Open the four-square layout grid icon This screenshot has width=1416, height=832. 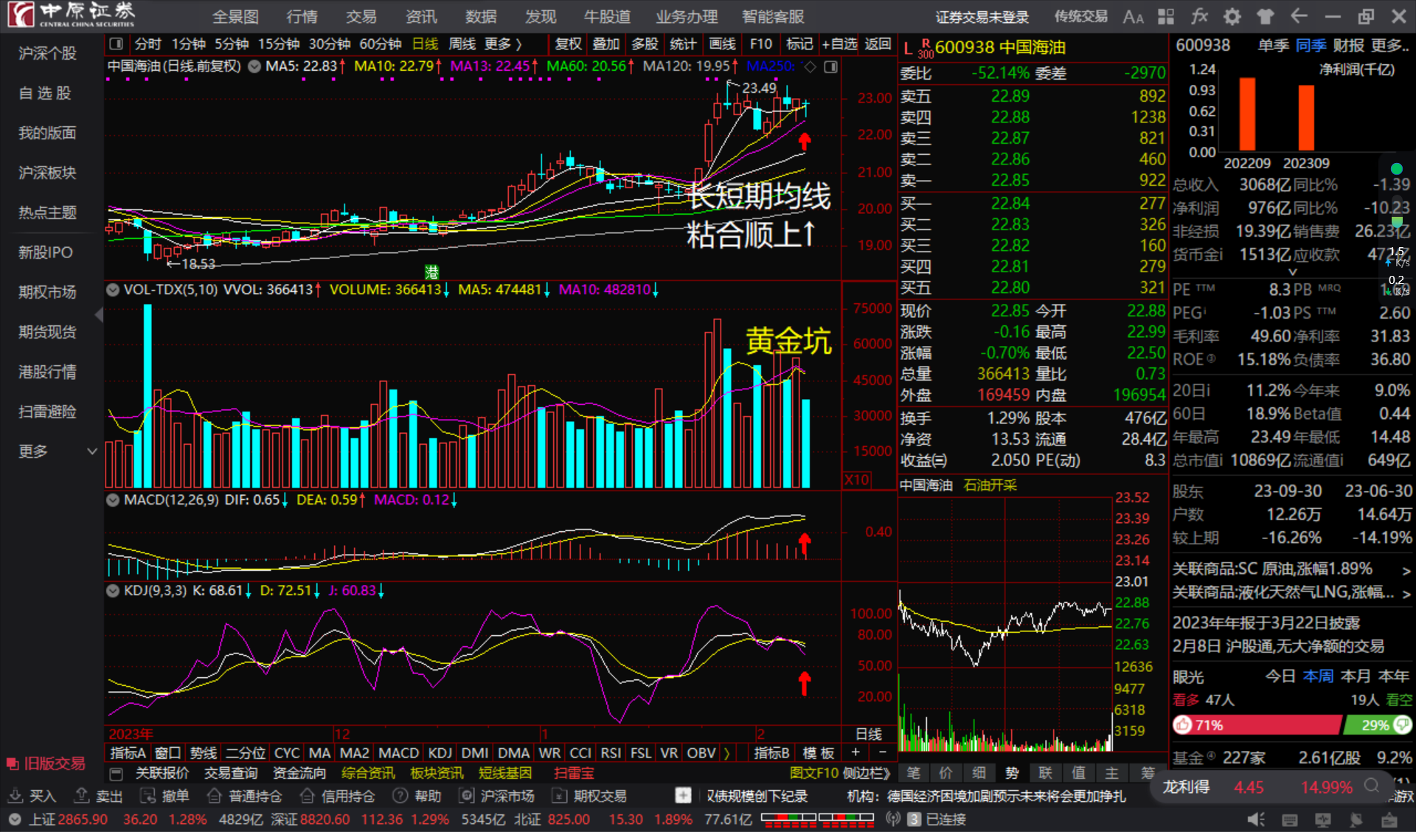1166,16
